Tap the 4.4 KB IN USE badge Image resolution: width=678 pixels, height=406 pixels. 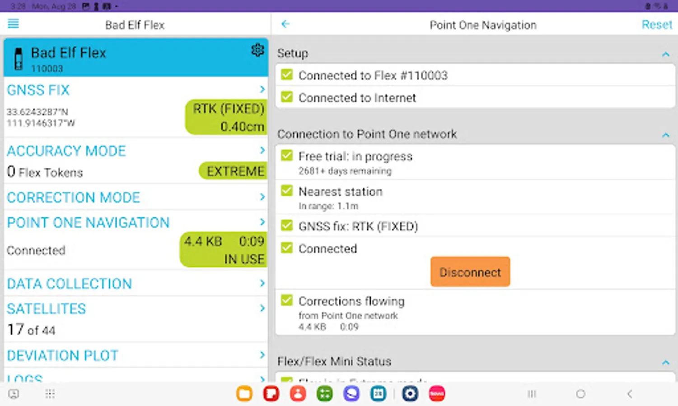[x=224, y=250]
